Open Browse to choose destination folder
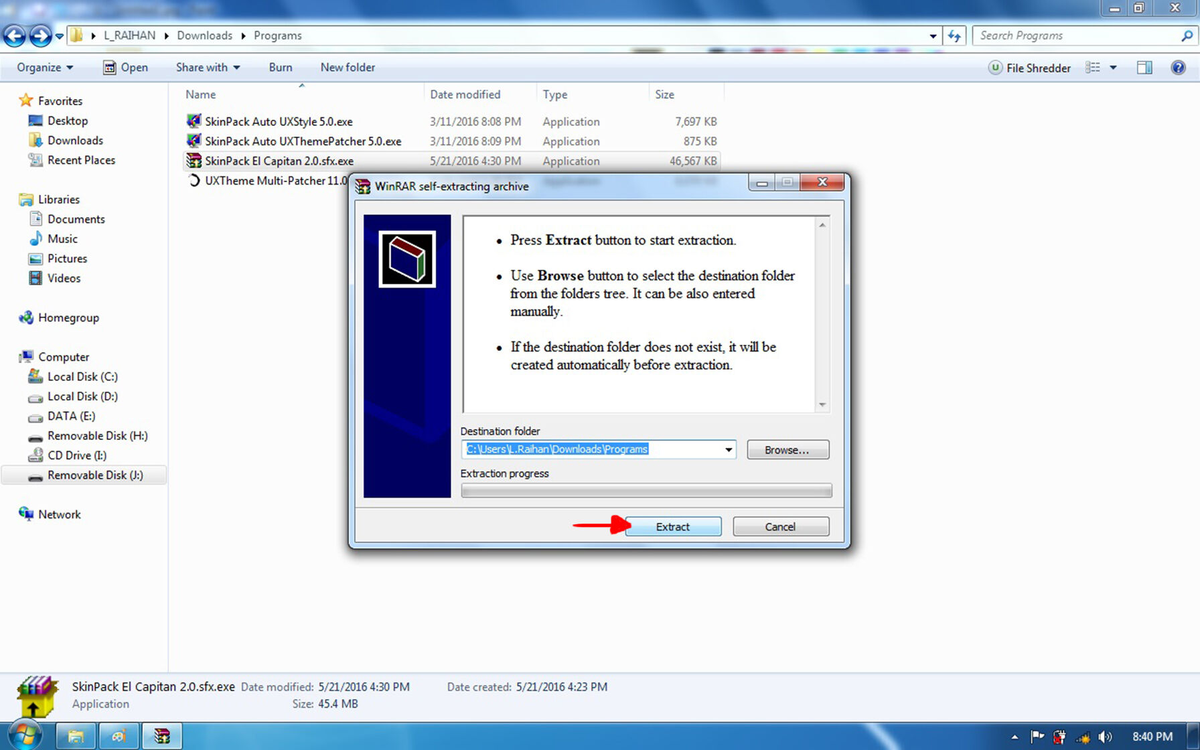The height and width of the screenshot is (750, 1200). [787, 449]
